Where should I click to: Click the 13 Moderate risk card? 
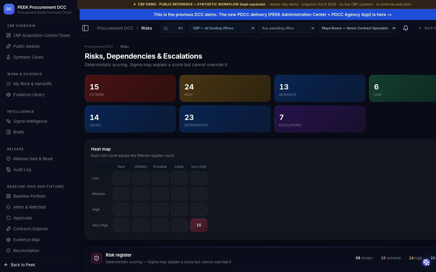coord(320,88)
